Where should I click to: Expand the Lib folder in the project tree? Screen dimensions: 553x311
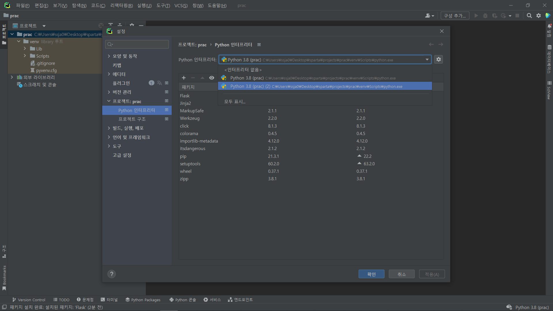25,49
